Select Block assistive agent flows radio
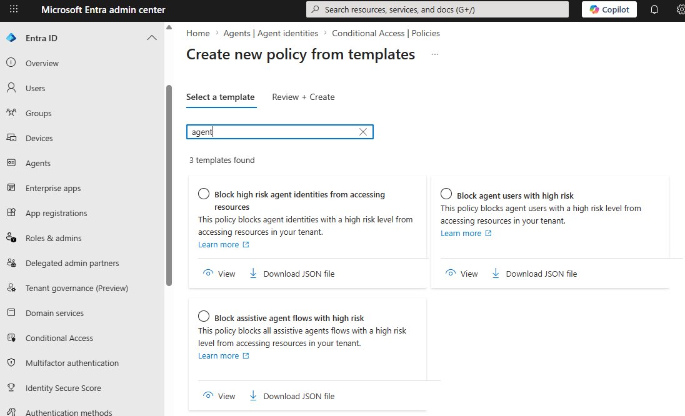This screenshot has height=416, width=685. (204, 316)
